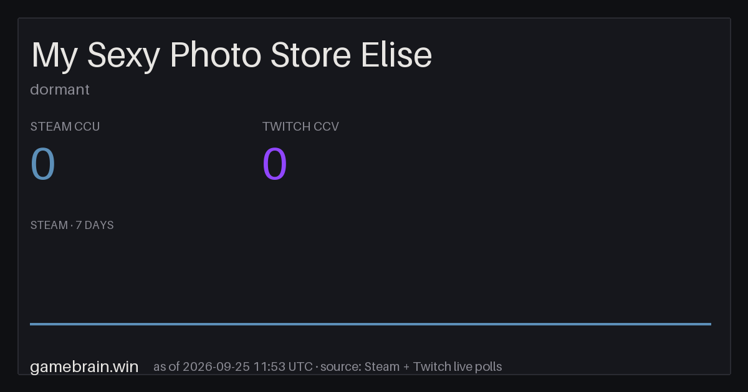Click the empty chart area above the line
This screenshot has width=748, height=392.
tap(370, 277)
